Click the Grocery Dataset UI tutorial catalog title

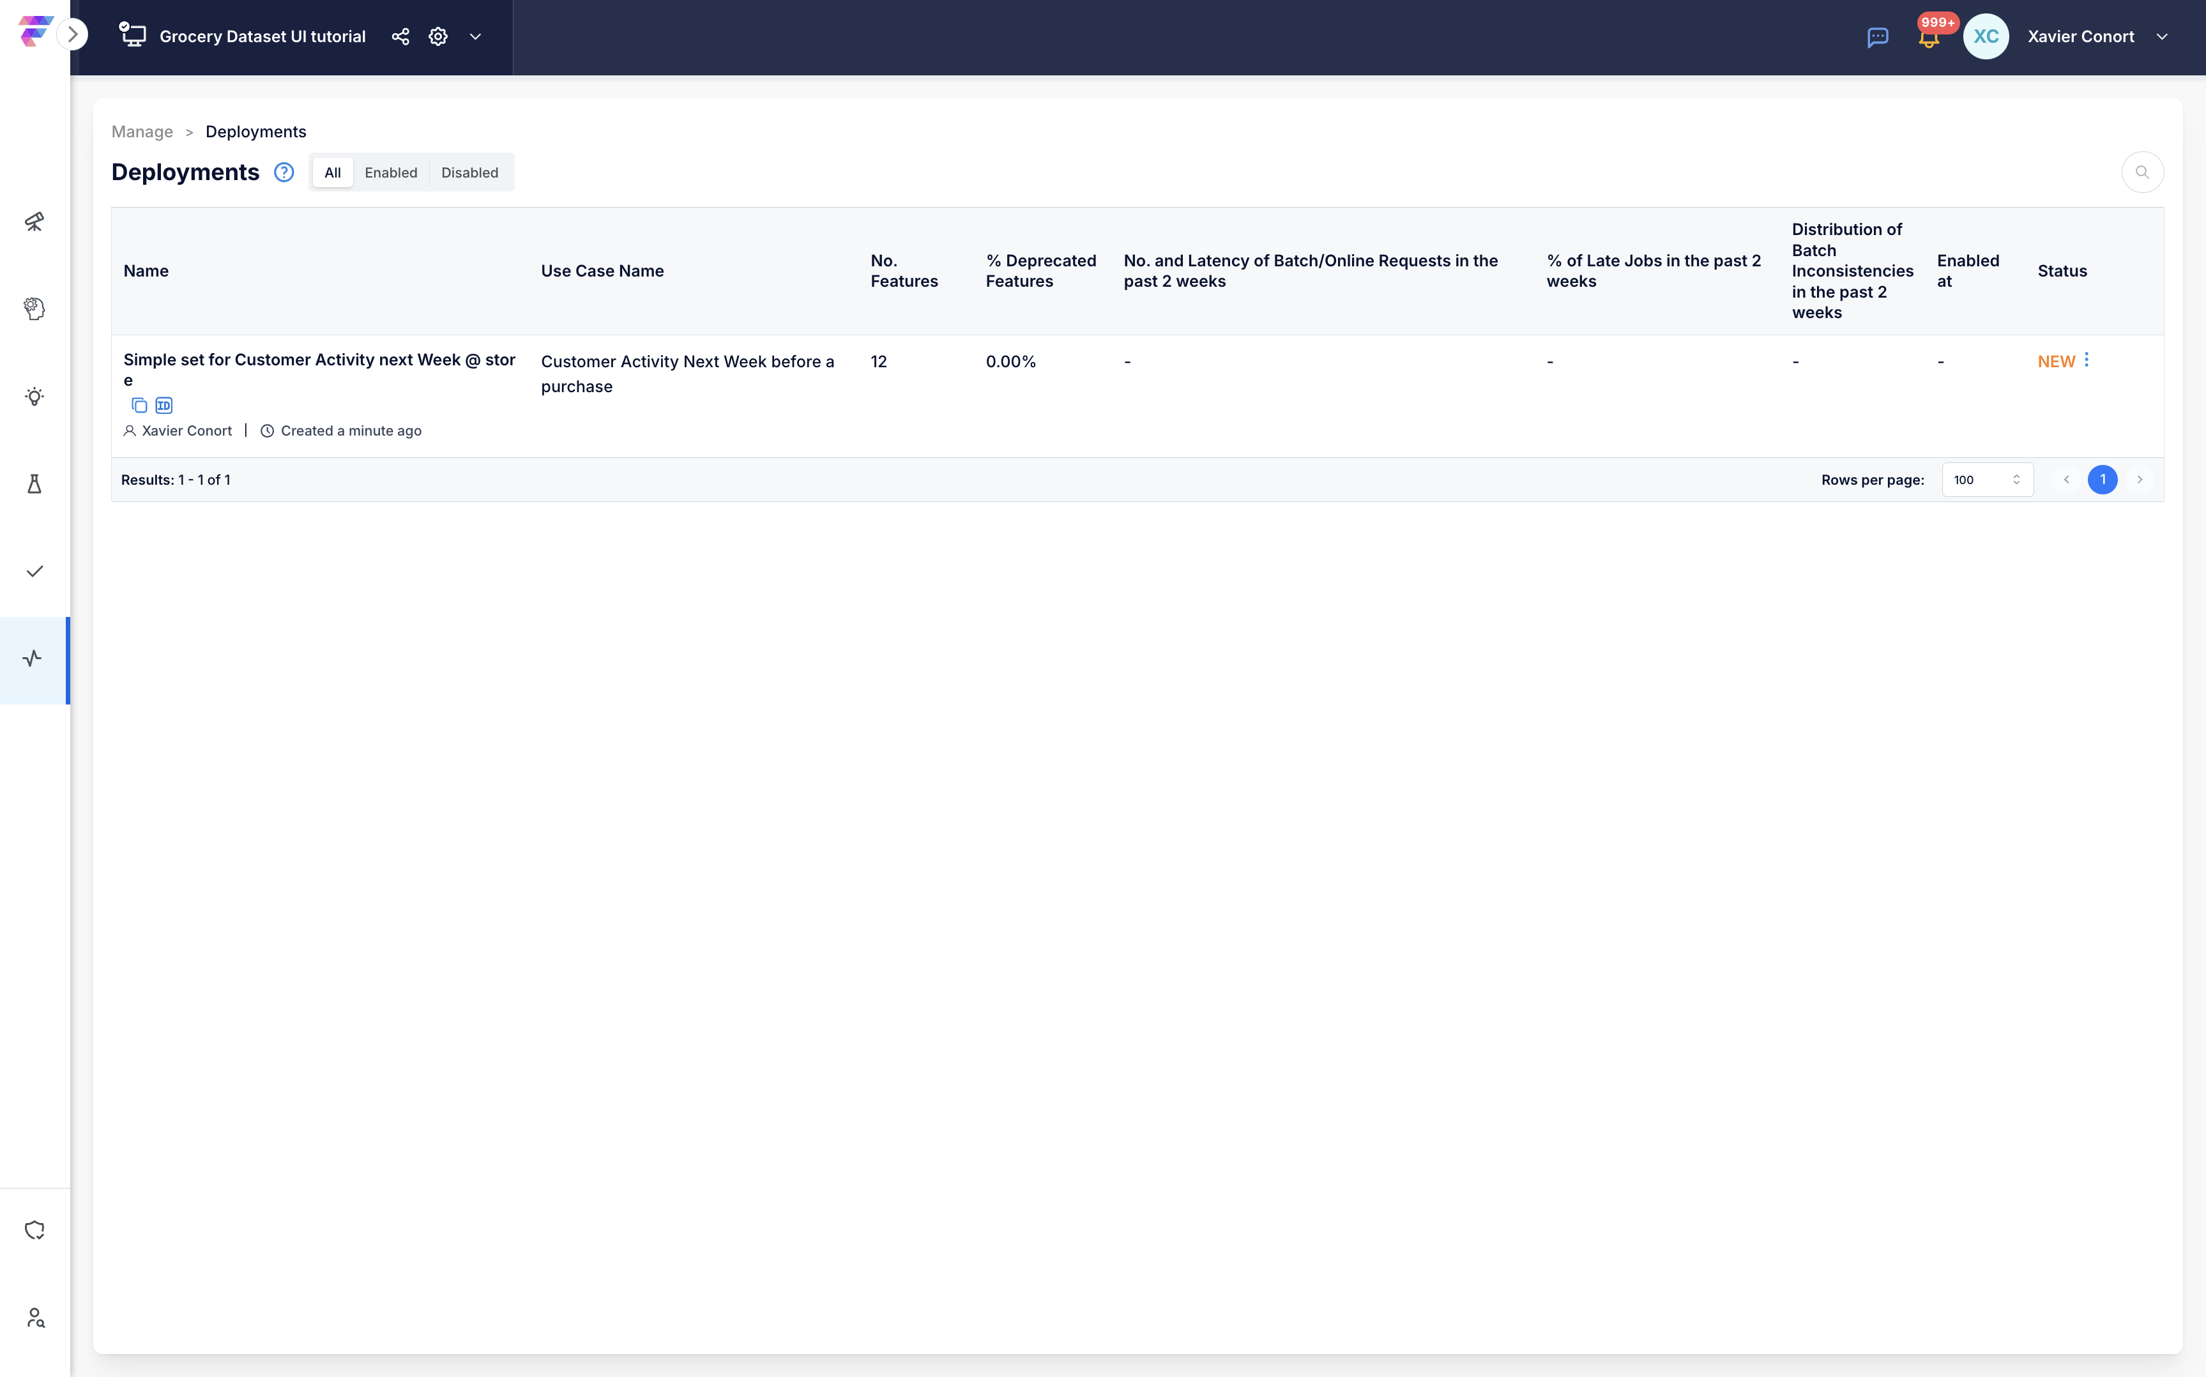(262, 36)
